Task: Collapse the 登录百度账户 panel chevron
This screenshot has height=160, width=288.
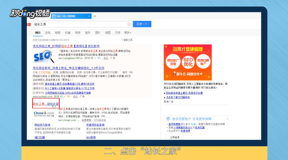Action: pyautogui.click(x=227, y=119)
